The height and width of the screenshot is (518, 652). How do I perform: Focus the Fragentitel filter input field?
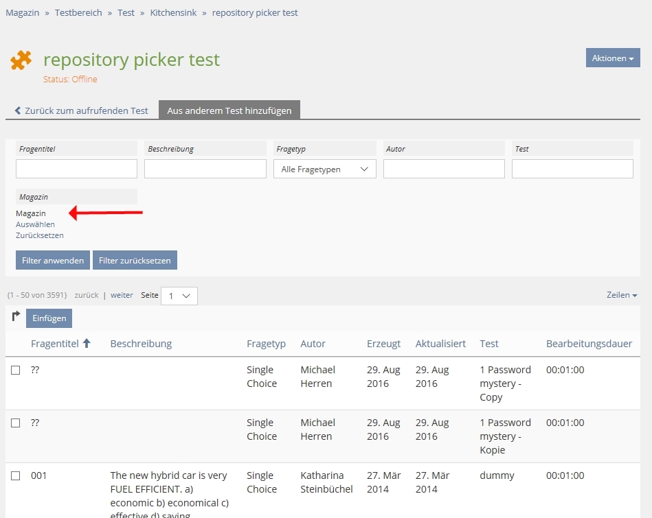76,169
